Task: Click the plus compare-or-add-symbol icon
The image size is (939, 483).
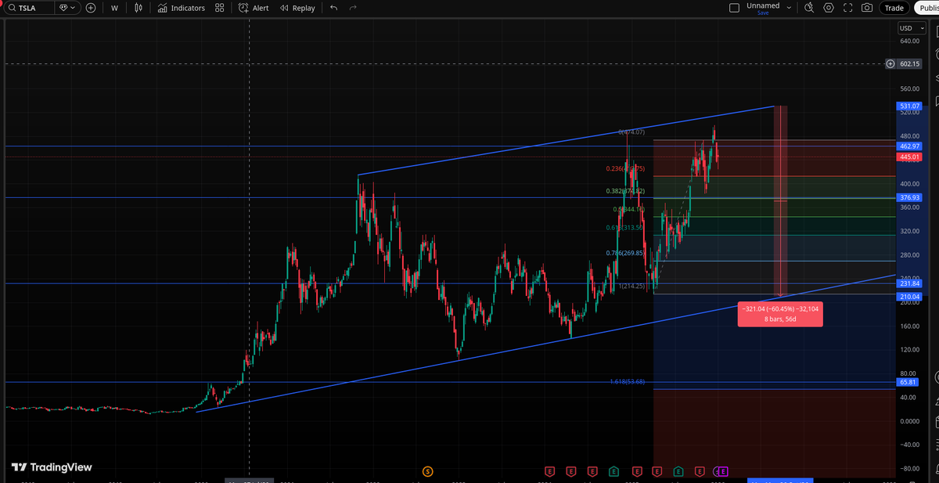Action: [x=91, y=8]
